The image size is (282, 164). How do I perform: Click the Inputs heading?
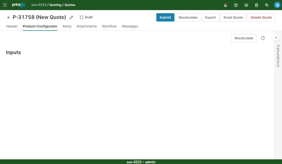pyautogui.click(x=13, y=53)
